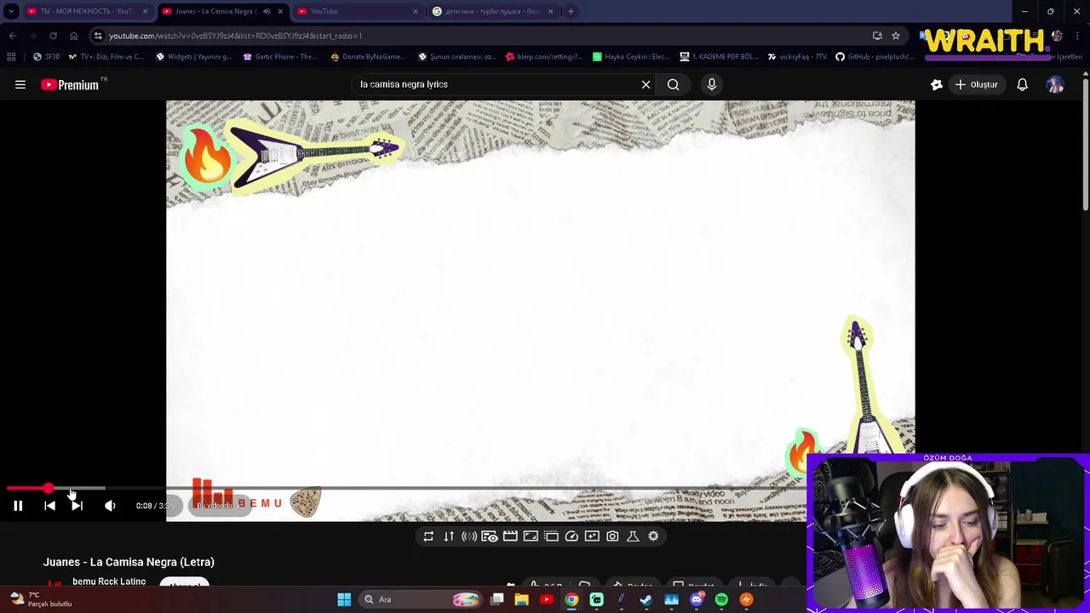The height and width of the screenshot is (613, 1090).
Task: Open the notifications bell
Action: [1022, 84]
